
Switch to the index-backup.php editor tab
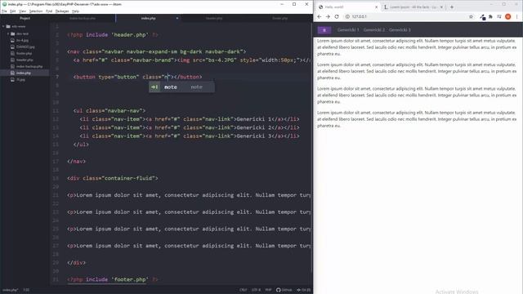click(83, 18)
